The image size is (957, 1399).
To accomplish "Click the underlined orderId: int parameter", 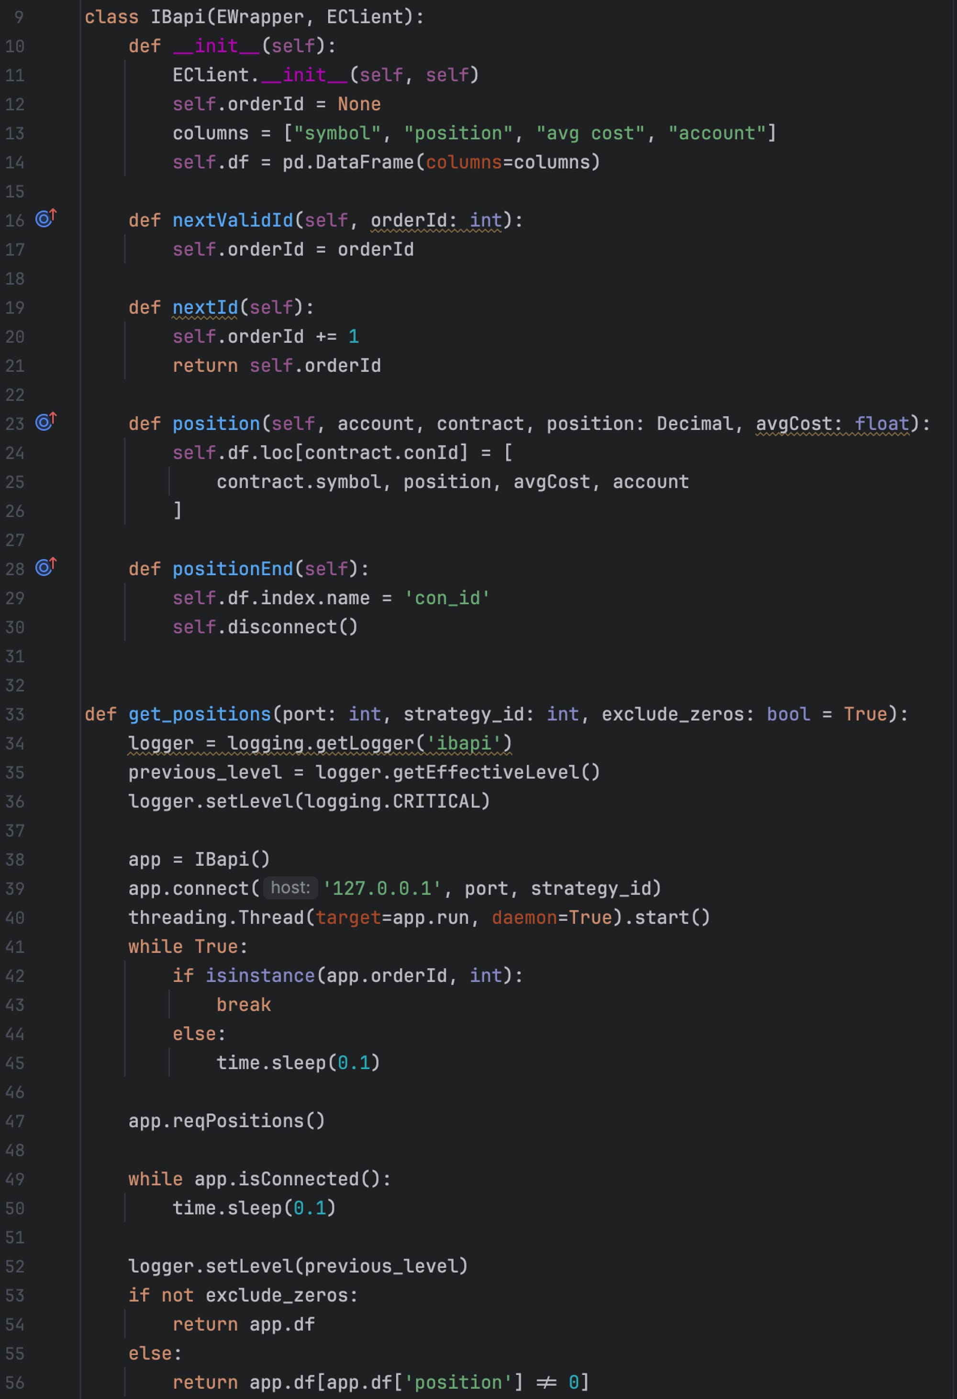I will [427, 219].
